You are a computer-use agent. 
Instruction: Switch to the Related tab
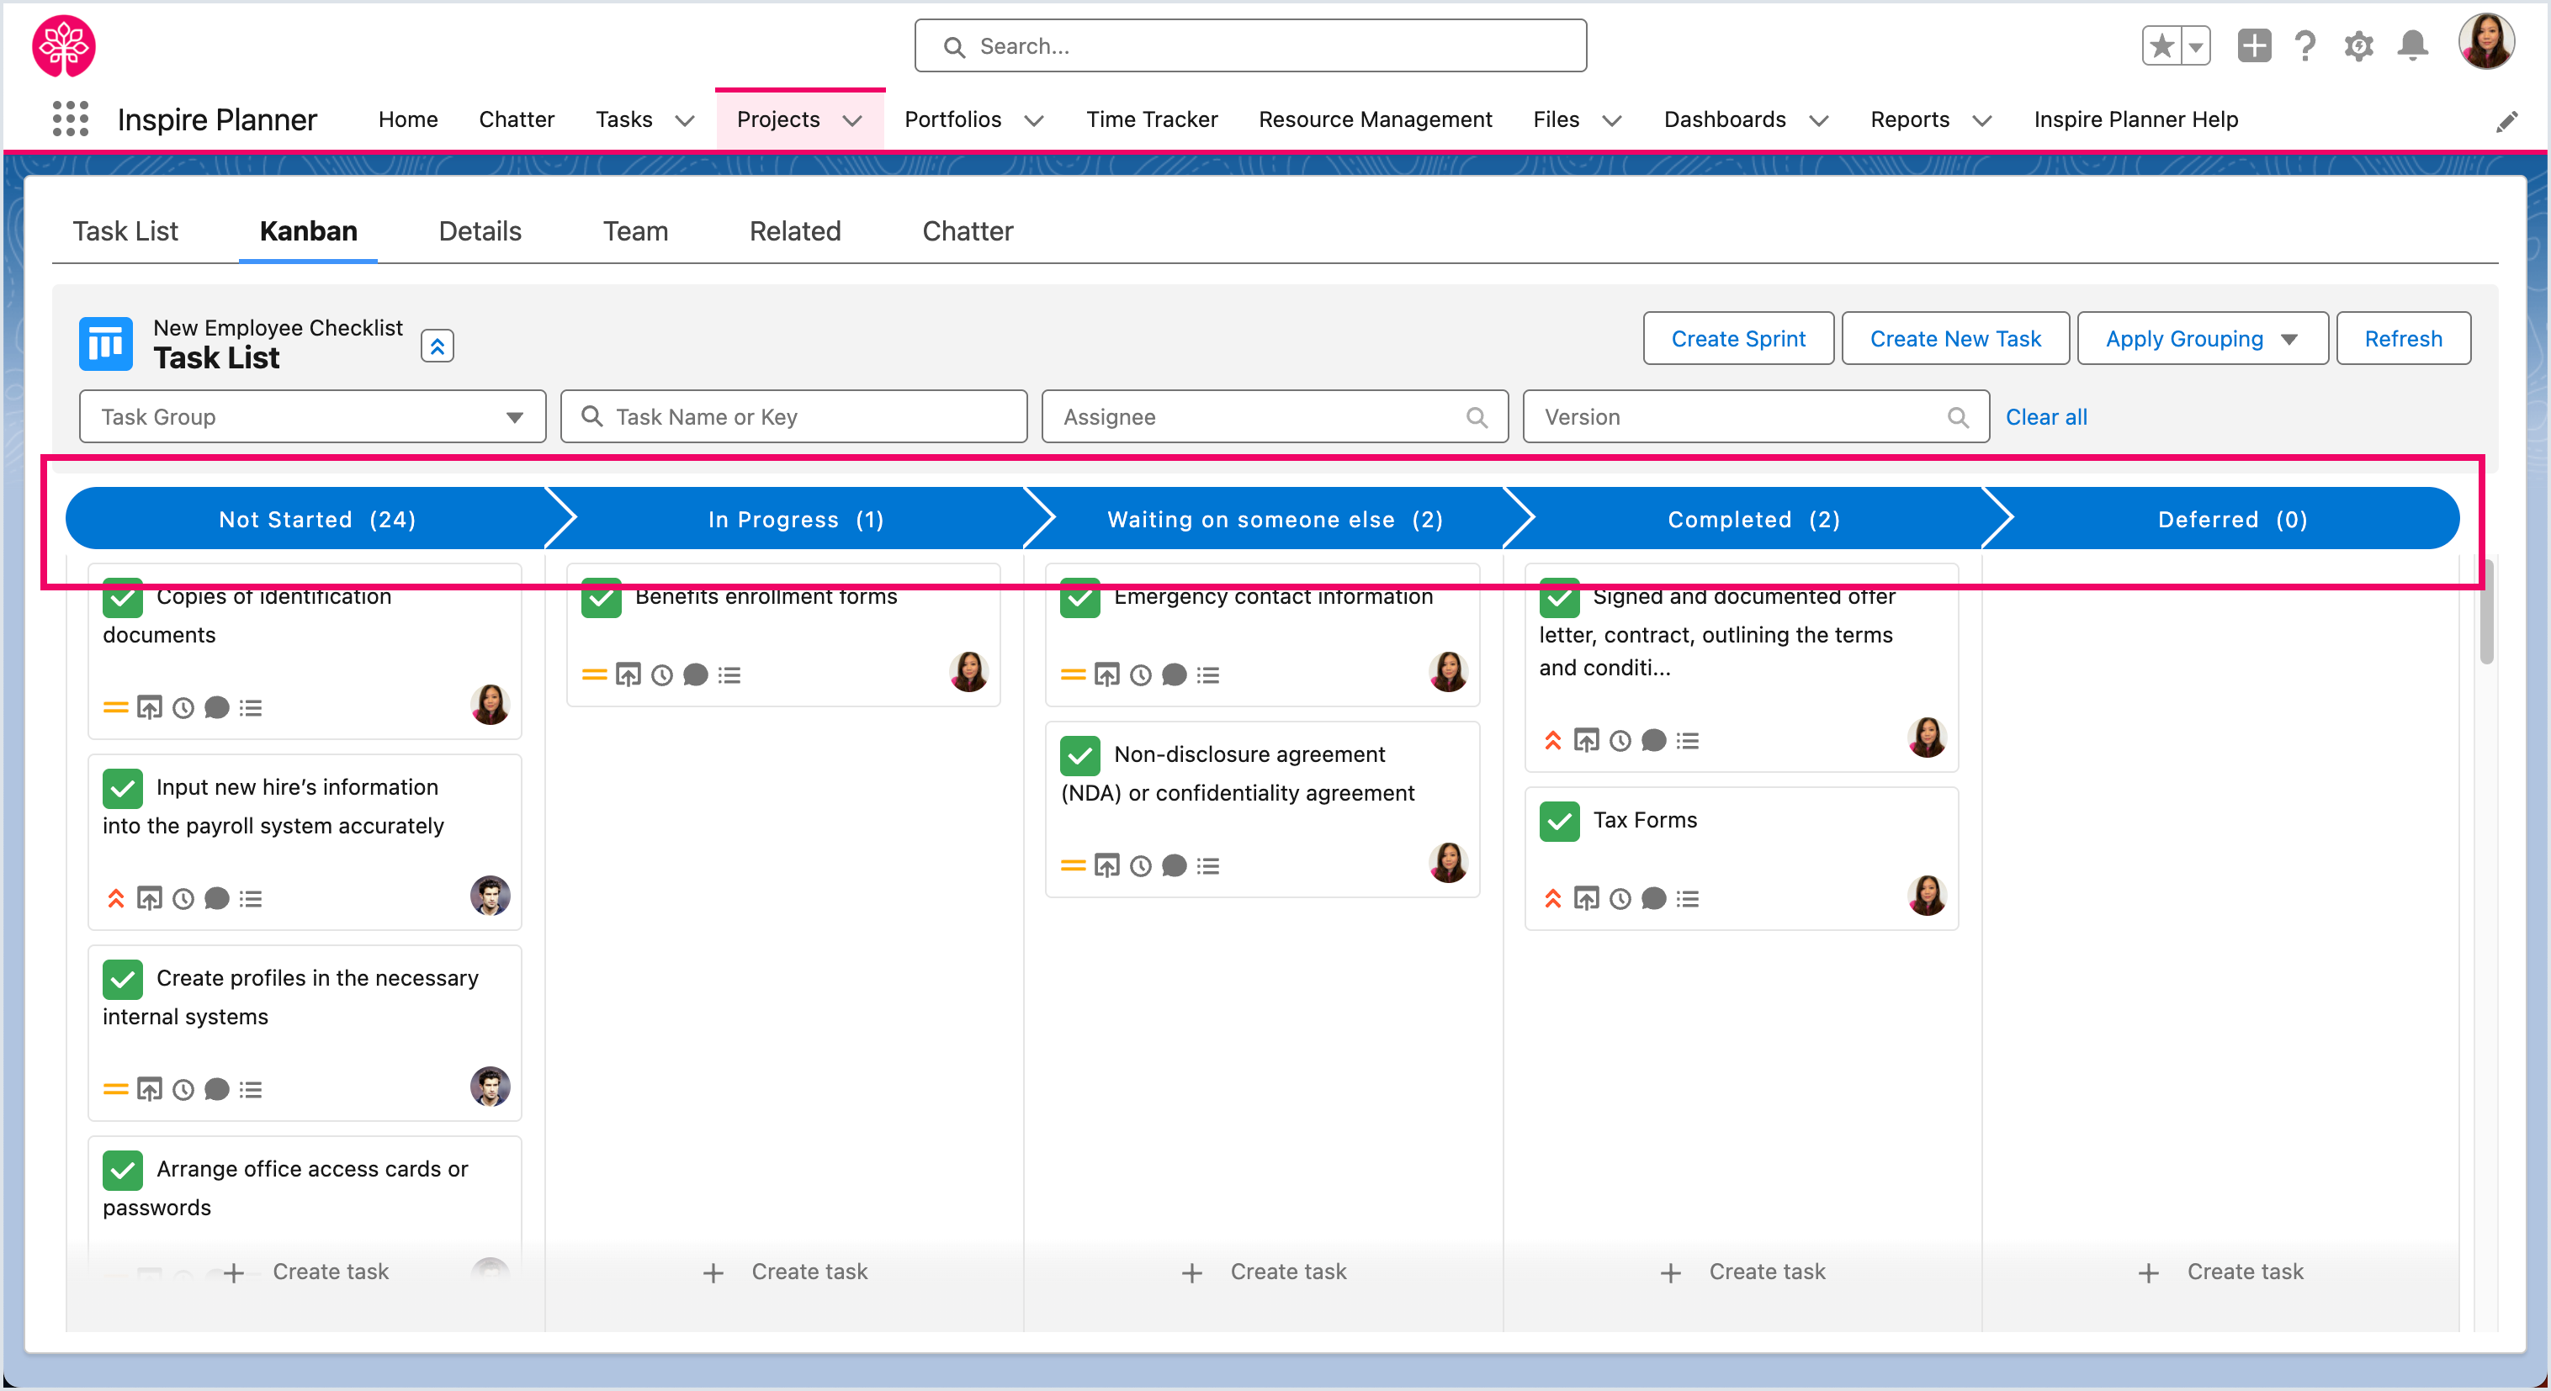pyautogui.click(x=795, y=230)
